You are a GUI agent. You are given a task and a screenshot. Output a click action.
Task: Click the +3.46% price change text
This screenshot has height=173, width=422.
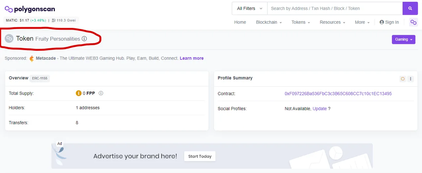pyautogui.click(x=39, y=20)
